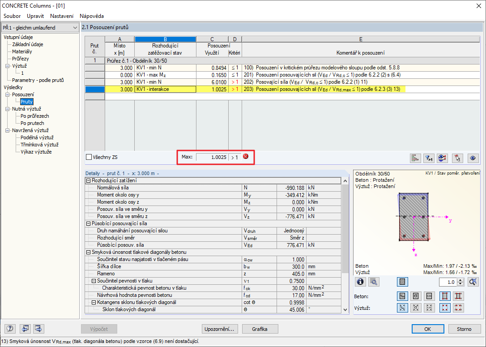486x347 pixels.
Task: Open the Nápověda menu
Action: [92, 16]
